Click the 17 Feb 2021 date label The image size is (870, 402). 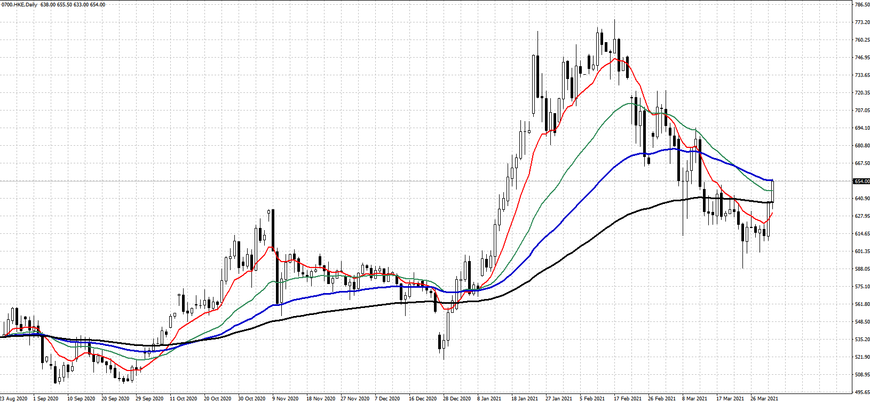(627, 398)
